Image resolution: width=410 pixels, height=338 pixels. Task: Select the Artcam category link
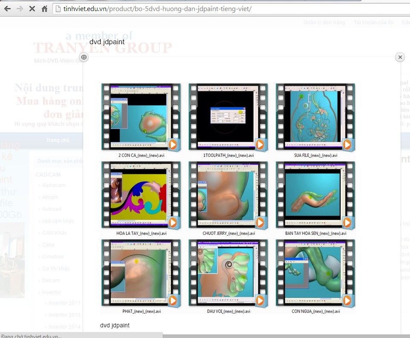click(x=50, y=197)
